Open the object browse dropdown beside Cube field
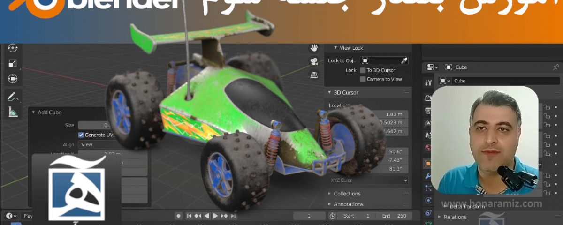563x225 pixels. 445,81
